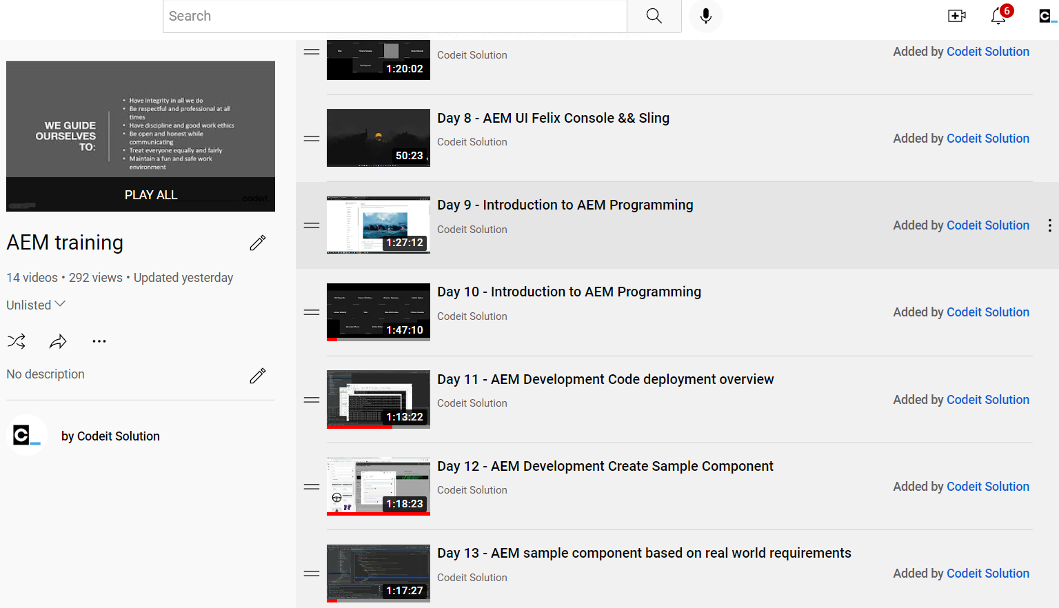This screenshot has height=608, width=1059.
Task: Click the Play All button
Action: coord(151,195)
